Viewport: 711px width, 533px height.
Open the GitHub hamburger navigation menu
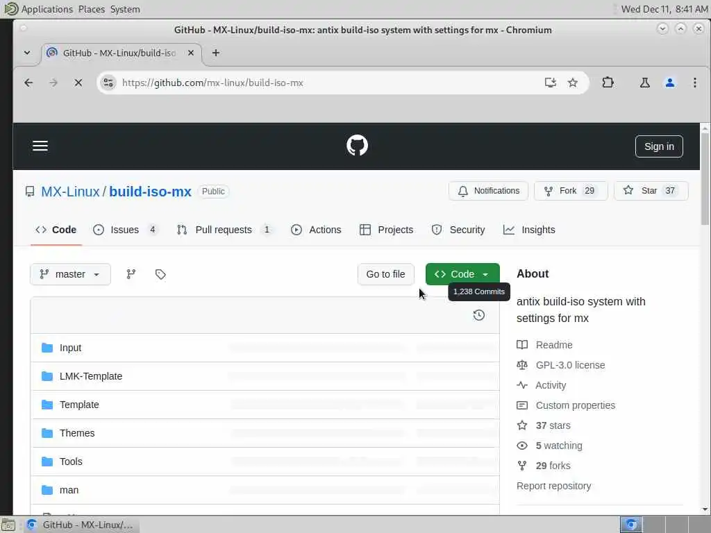click(40, 146)
